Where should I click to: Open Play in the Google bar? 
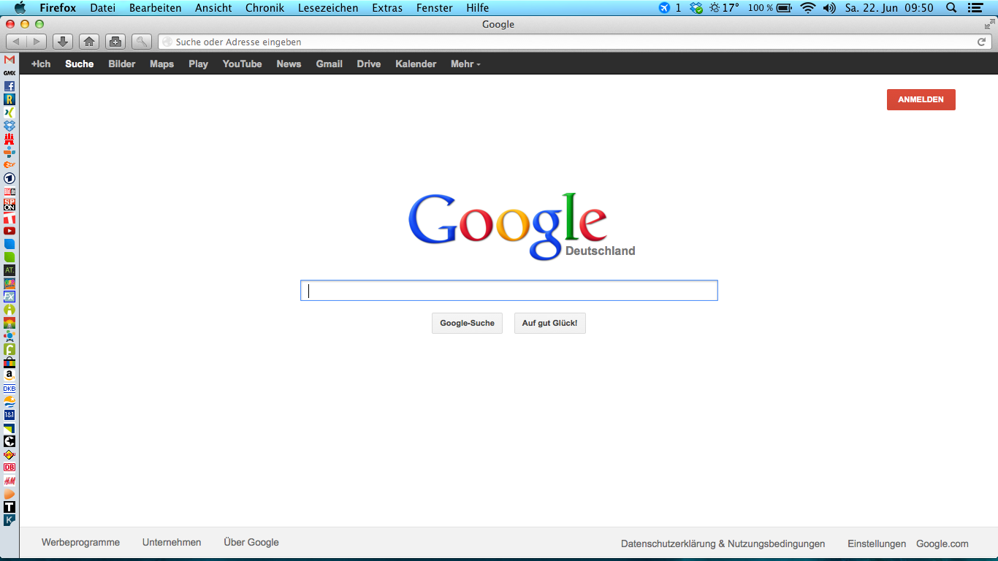click(198, 64)
